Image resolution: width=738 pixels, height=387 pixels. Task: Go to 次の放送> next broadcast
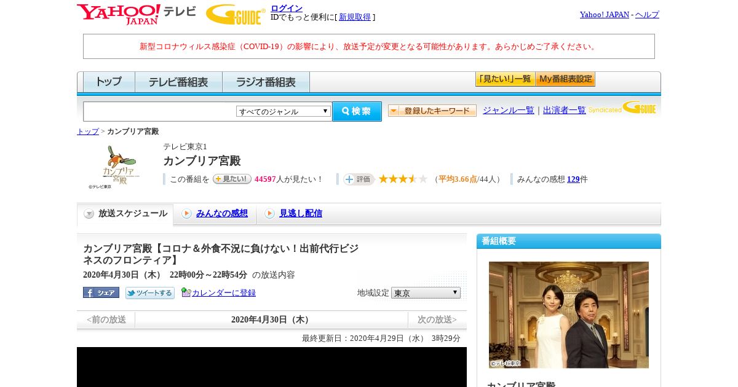437,319
